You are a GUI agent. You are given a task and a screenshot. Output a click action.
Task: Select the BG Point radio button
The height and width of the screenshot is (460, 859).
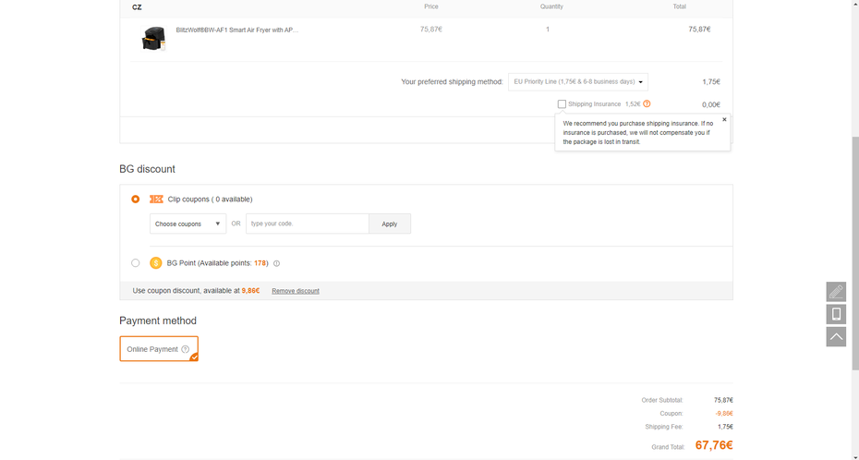click(x=135, y=263)
